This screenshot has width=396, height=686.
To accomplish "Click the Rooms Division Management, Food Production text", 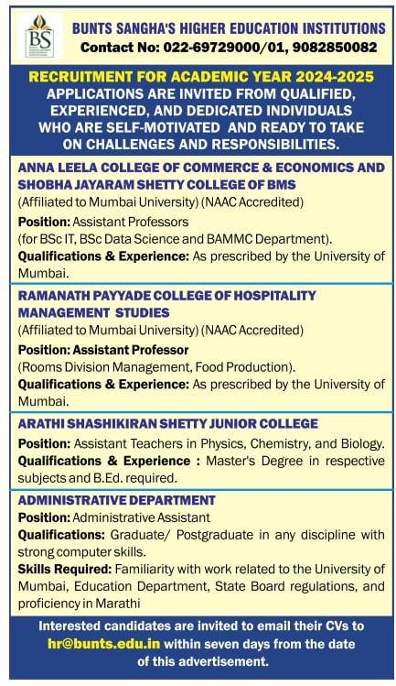I will pyautogui.click(x=156, y=367).
